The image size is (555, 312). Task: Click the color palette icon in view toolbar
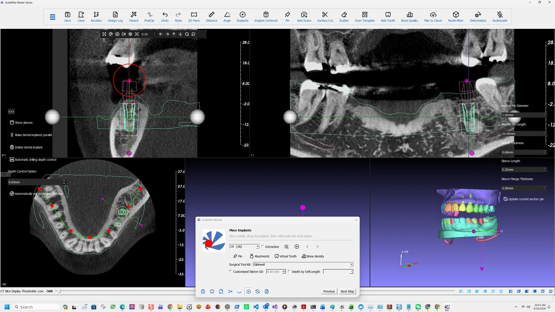[x=111, y=34]
